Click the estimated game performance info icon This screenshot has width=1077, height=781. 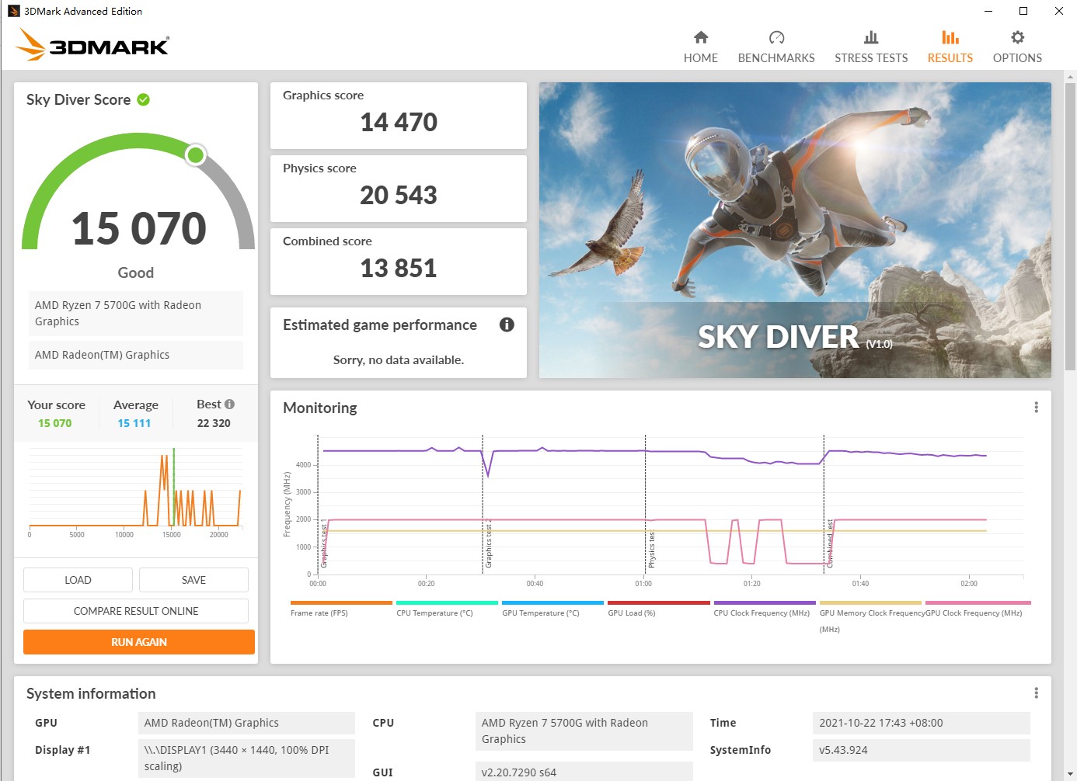click(x=507, y=325)
